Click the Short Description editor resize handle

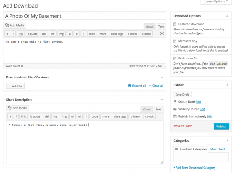[162, 163]
